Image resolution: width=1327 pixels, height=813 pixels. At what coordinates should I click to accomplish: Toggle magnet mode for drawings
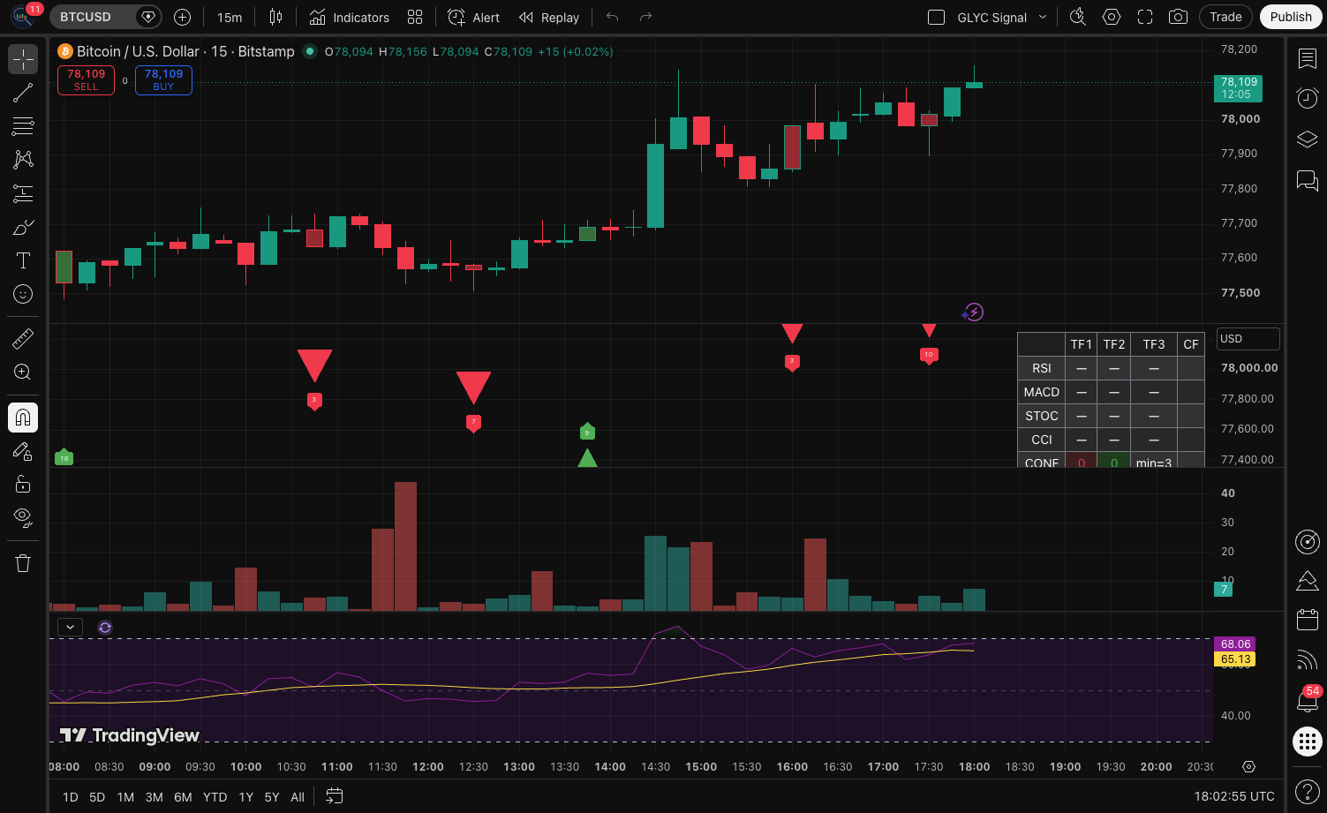tap(23, 417)
